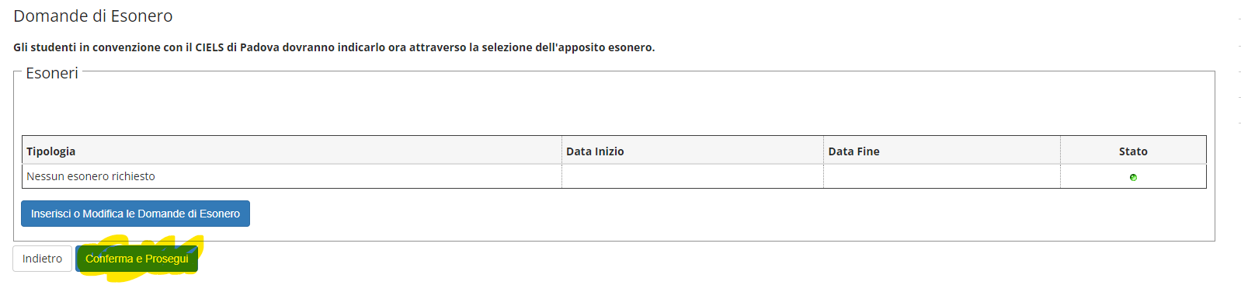Click the Domande di Esonero page heading
This screenshot has height=299, width=1241.
[x=93, y=16]
